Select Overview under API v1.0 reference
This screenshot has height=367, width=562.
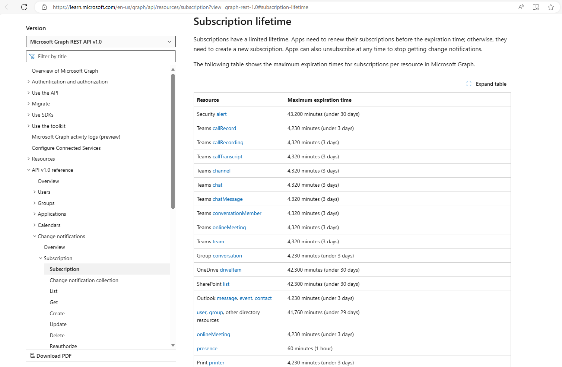point(48,181)
